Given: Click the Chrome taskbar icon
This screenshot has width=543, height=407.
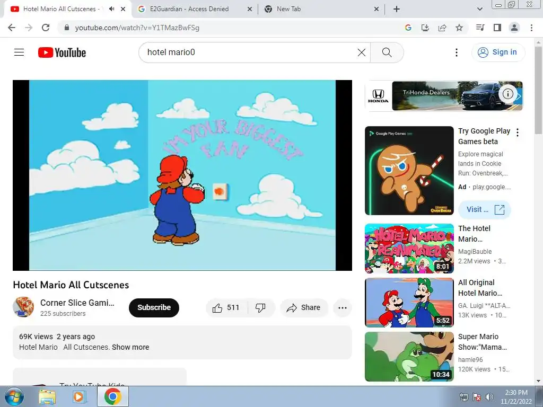Looking at the screenshot, I should 112,396.
